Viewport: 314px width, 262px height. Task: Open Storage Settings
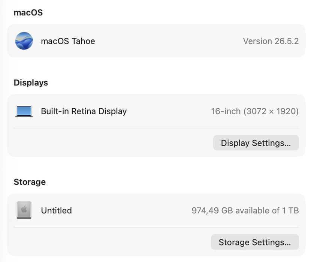255,242
